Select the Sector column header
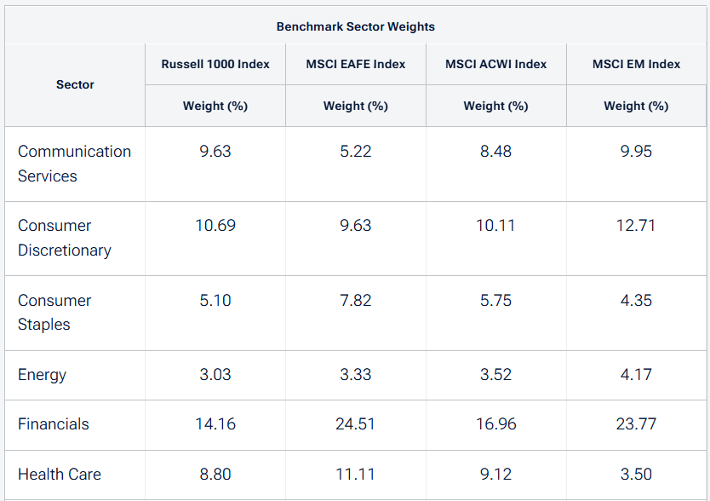This screenshot has width=710, height=501. click(x=75, y=84)
